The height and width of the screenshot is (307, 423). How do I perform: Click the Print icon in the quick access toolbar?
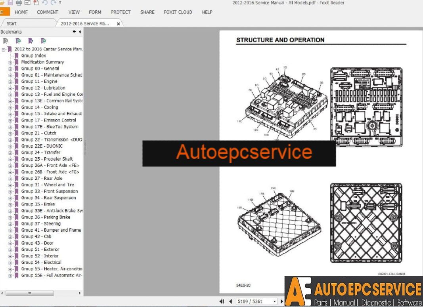19,3
